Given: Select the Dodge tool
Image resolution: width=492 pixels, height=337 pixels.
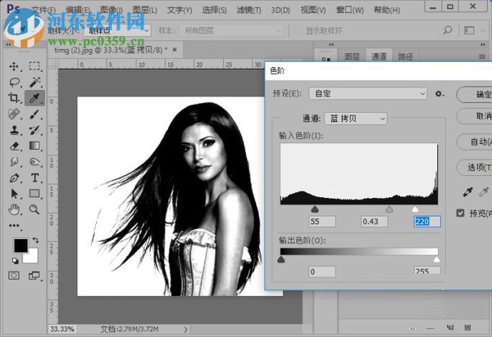Looking at the screenshot, I should pyautogui.click(x=35, y=162).
